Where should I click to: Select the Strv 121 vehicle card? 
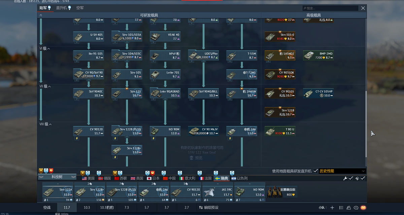tap(127, 93)
